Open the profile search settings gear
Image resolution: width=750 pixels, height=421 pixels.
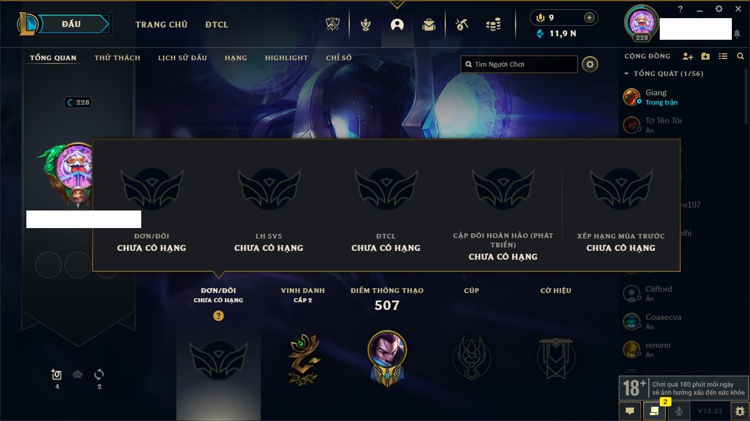(x=590, y=64)
